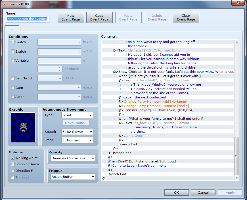247x200 pixels.
Task: Click Copy Event Page button
Action: tap(99, 18)
